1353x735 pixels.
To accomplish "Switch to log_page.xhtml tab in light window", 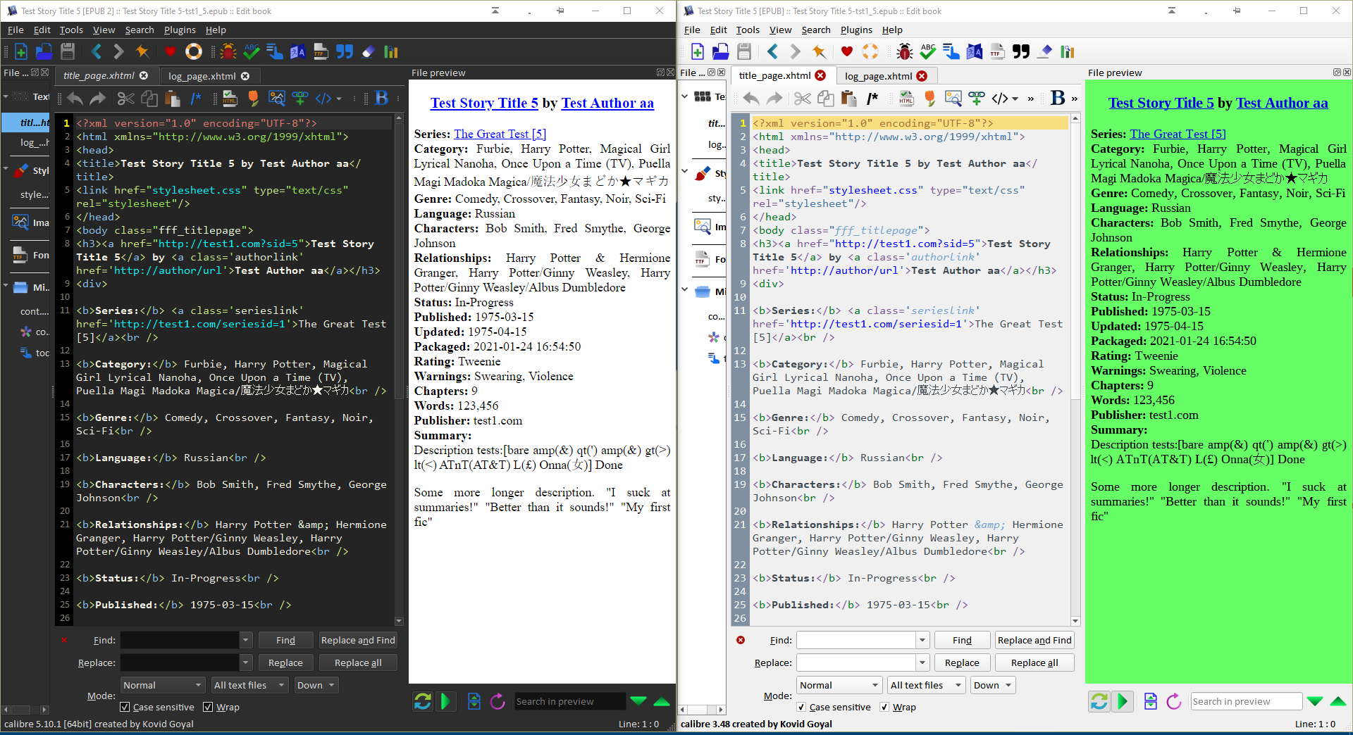I will click(x=878, y=76).
